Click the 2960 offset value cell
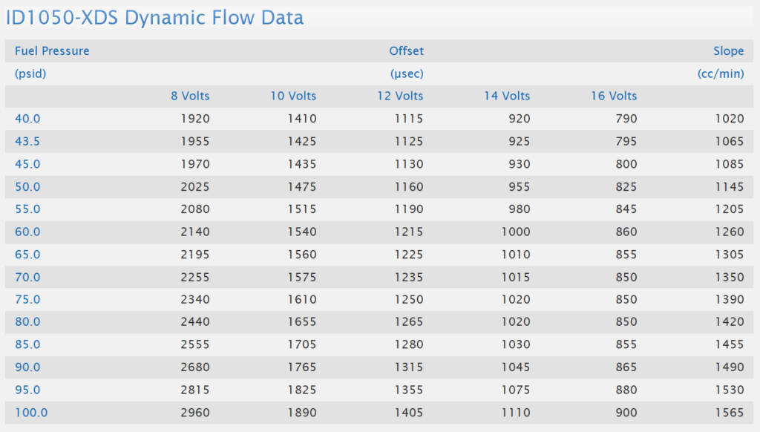The image size is (760, 432). tap(196, 412)
